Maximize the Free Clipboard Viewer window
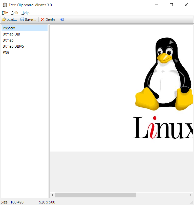This screenshot has width=194, height=205. pos(171,5)
